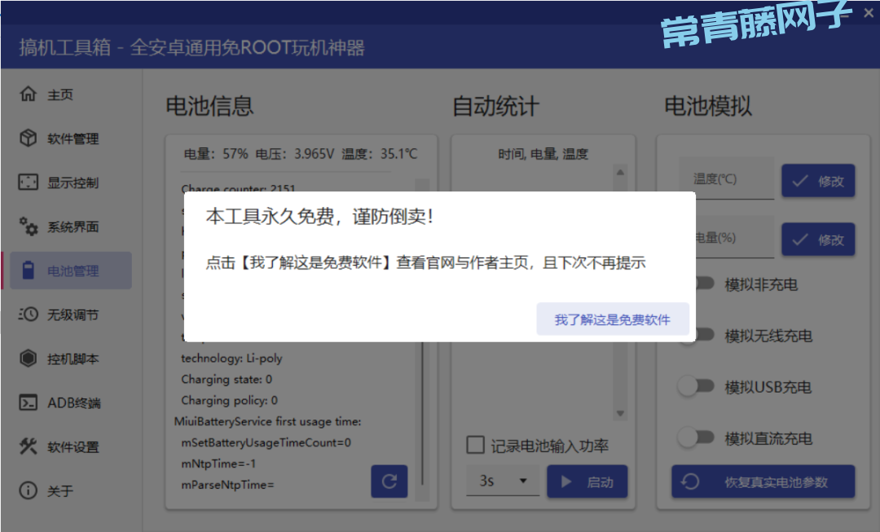Image resolution: width=880 pixels, height=532 pixels.
Task: Click the battery management icon
Action: click(29, 270)
